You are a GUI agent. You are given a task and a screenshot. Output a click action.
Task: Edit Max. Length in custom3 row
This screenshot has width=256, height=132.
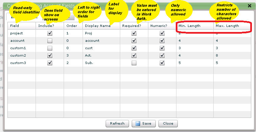232,63
